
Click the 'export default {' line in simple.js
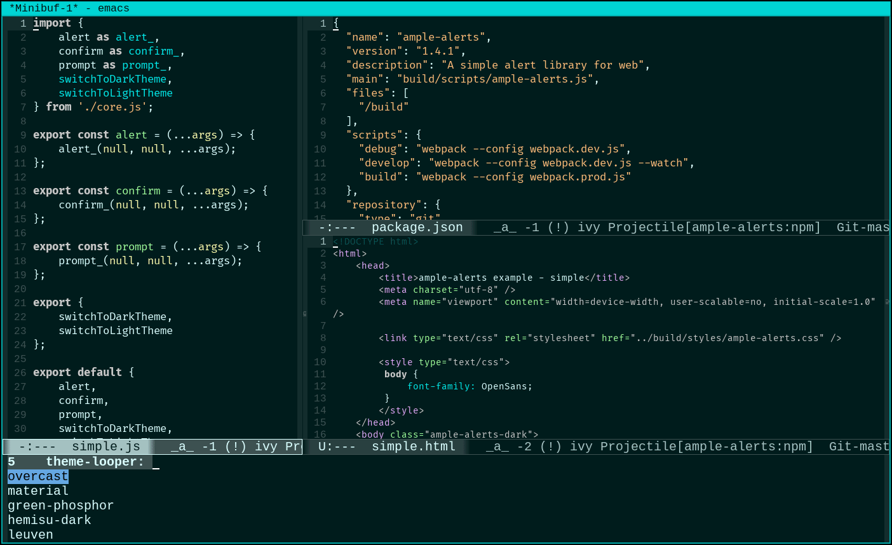[84, 372]
